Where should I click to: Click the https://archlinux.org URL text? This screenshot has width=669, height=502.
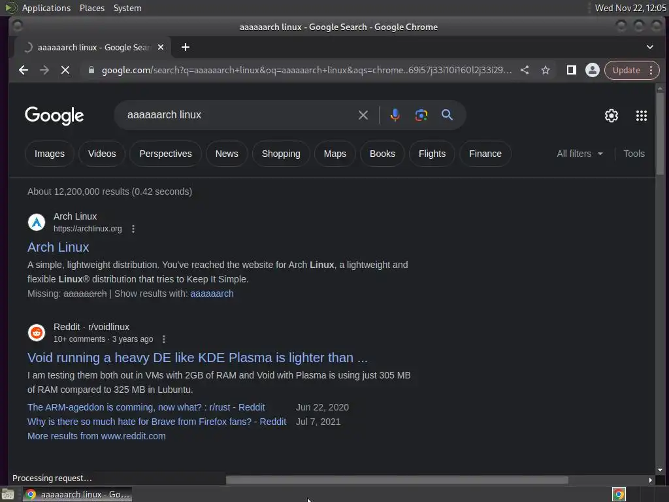click(88, 229)
